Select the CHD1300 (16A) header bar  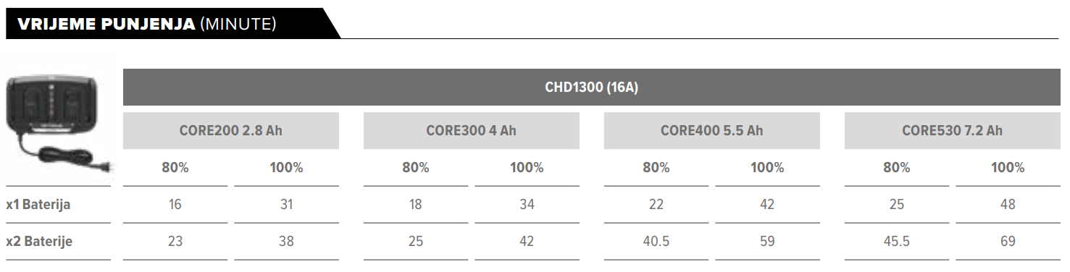pos(590,88)
